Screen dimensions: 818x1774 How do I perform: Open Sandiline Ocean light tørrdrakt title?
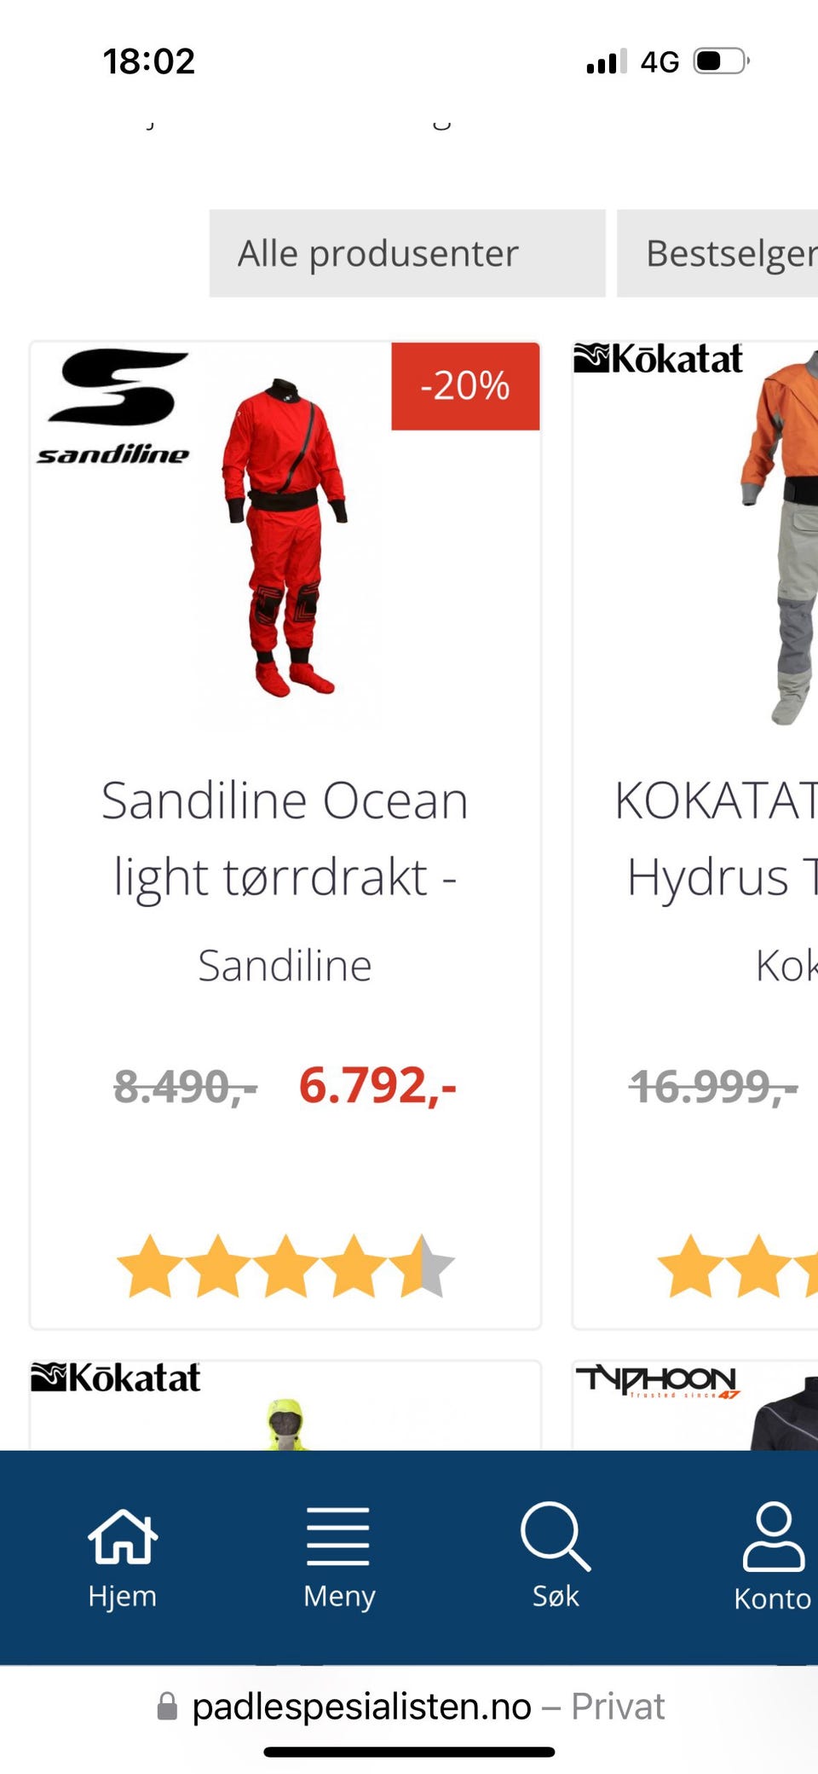285,839
